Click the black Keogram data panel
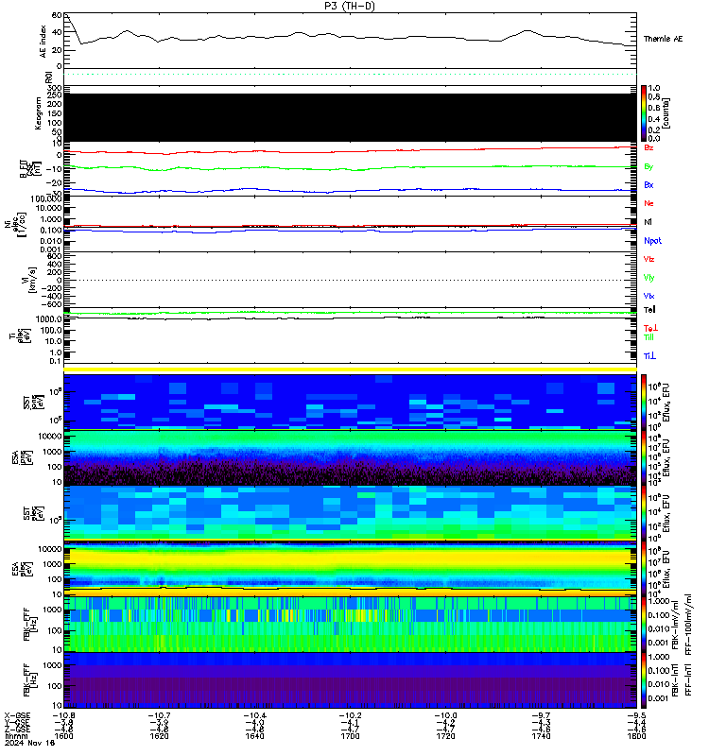The width and height of the screenshot is (709, 756). (x=350, y=117)
